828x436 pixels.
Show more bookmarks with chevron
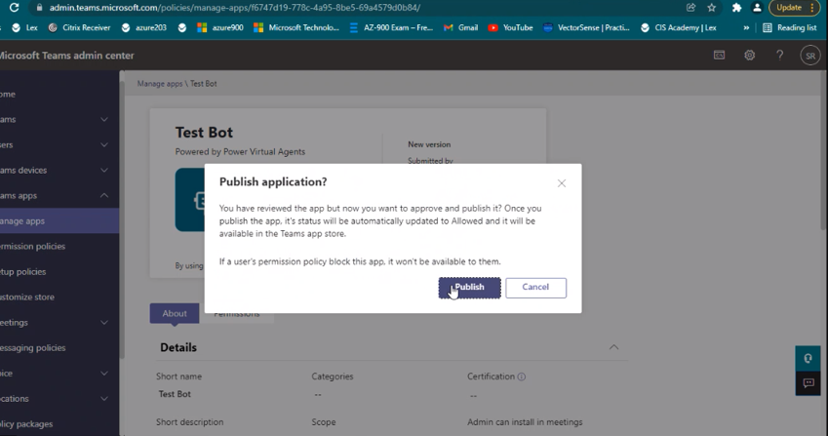tap(746, 27)
